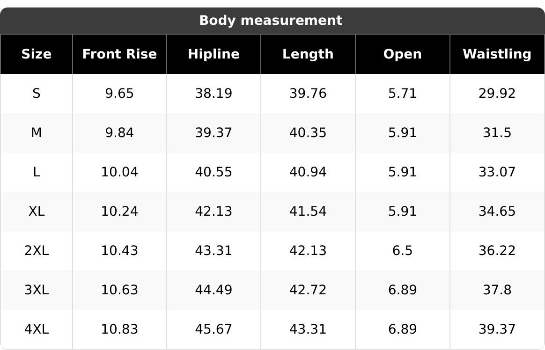Select Waistling value 29.92 for size S
This screenshot has width=545, height=350.
click(x=497, y=94)
